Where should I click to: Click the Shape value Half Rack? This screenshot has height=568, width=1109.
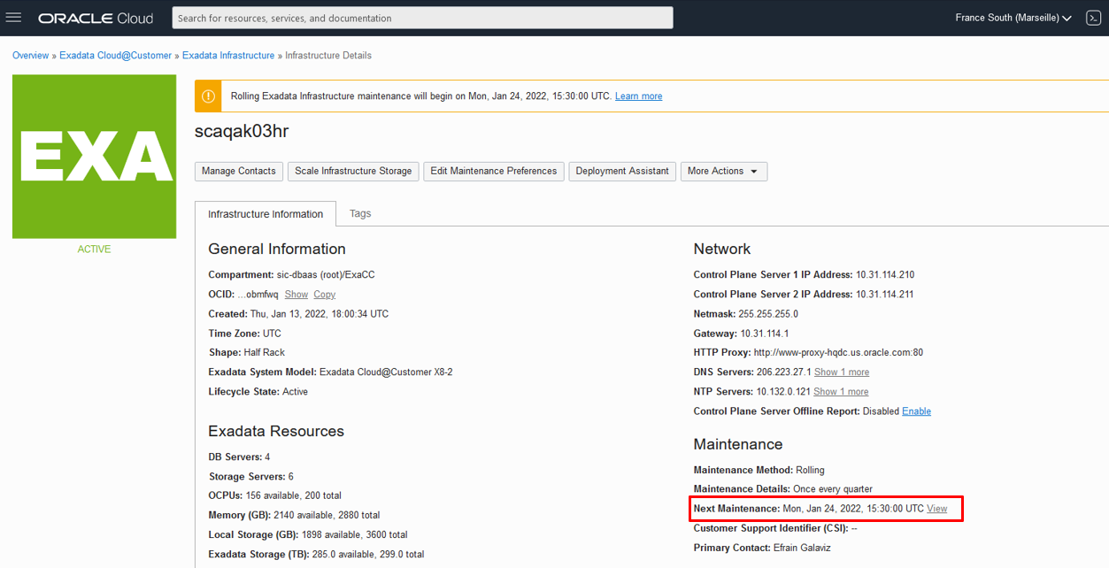[x=265, y=353]
